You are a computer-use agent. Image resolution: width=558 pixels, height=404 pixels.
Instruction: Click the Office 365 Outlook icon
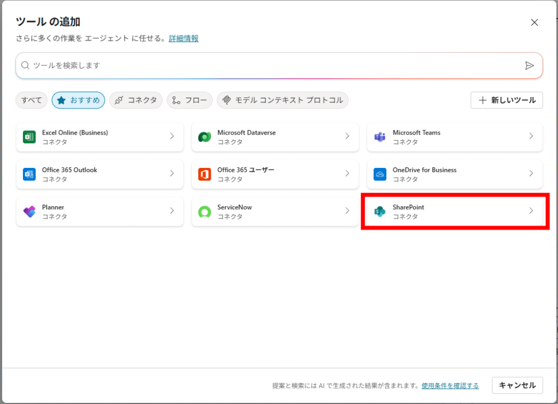point(29,174)
